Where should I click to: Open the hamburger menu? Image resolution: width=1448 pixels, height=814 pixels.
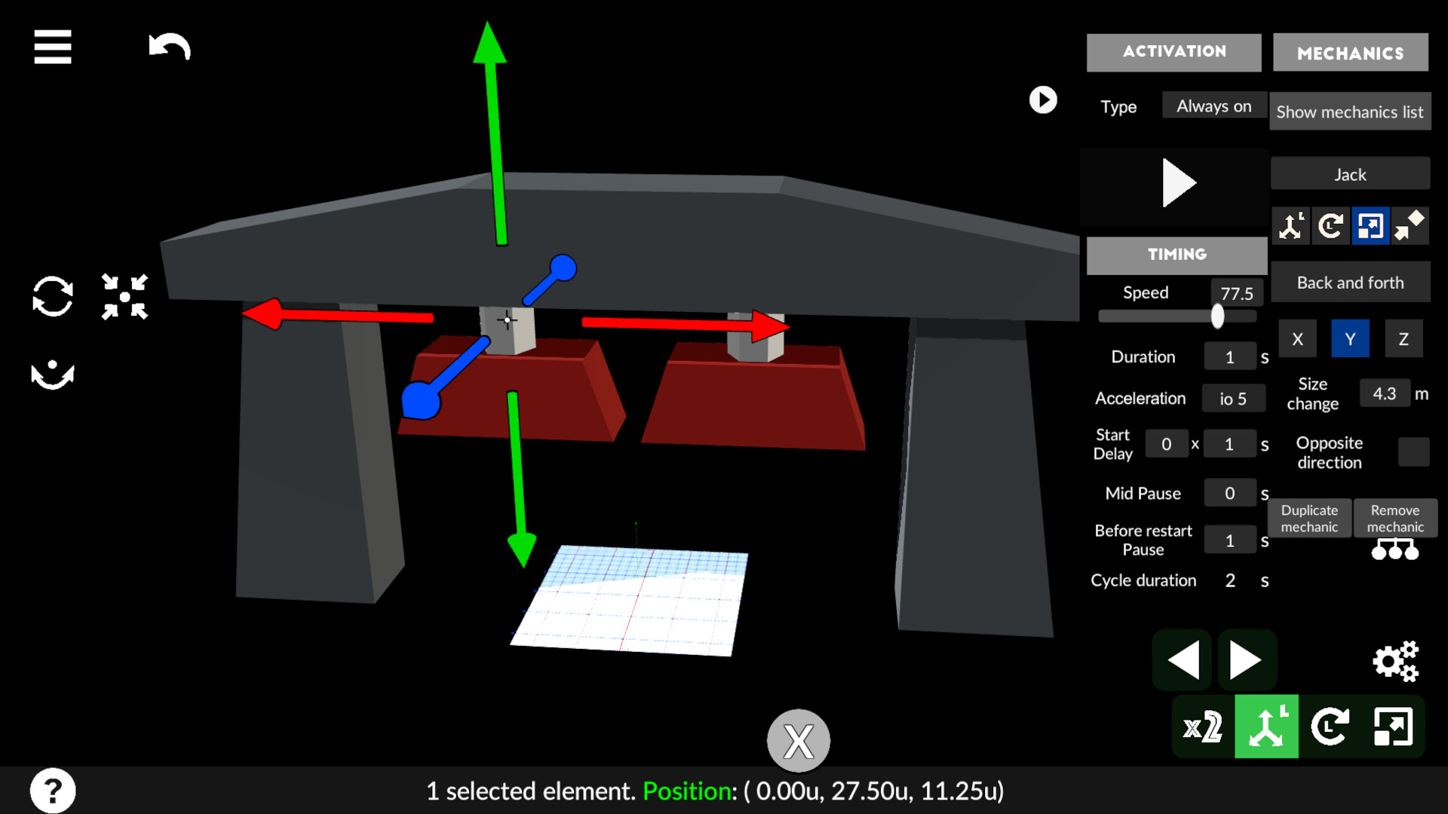tap(52, 47)
